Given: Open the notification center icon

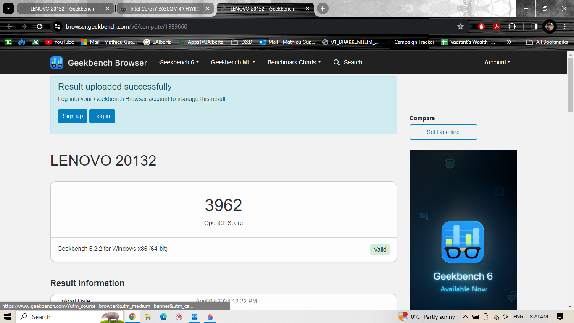Looking at the screenshot, I should [560, 317].
